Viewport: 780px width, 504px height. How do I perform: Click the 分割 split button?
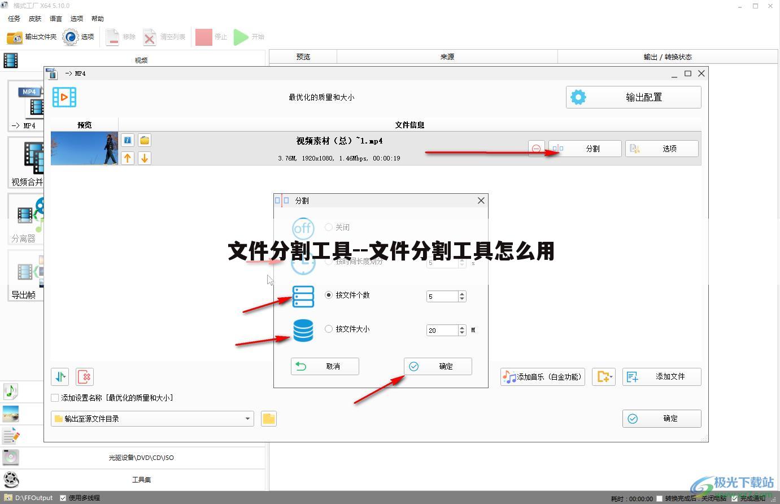(x=585, y=149)
